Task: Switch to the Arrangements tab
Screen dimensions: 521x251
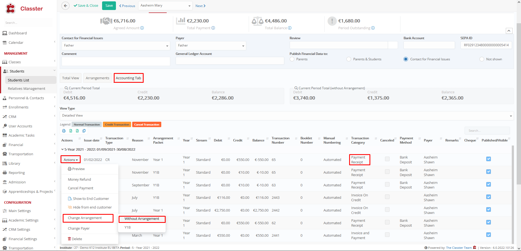Action: coord(97,78)
